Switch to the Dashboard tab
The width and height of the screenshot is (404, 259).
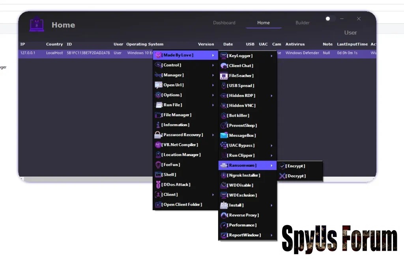tap(224, 23)
